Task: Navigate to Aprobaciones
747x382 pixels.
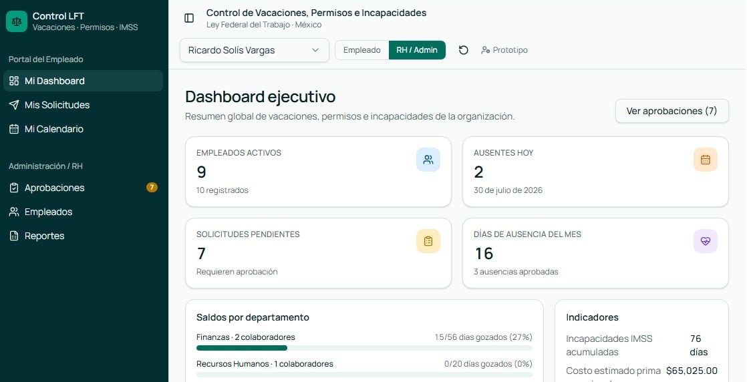Action: pos(84,188)
